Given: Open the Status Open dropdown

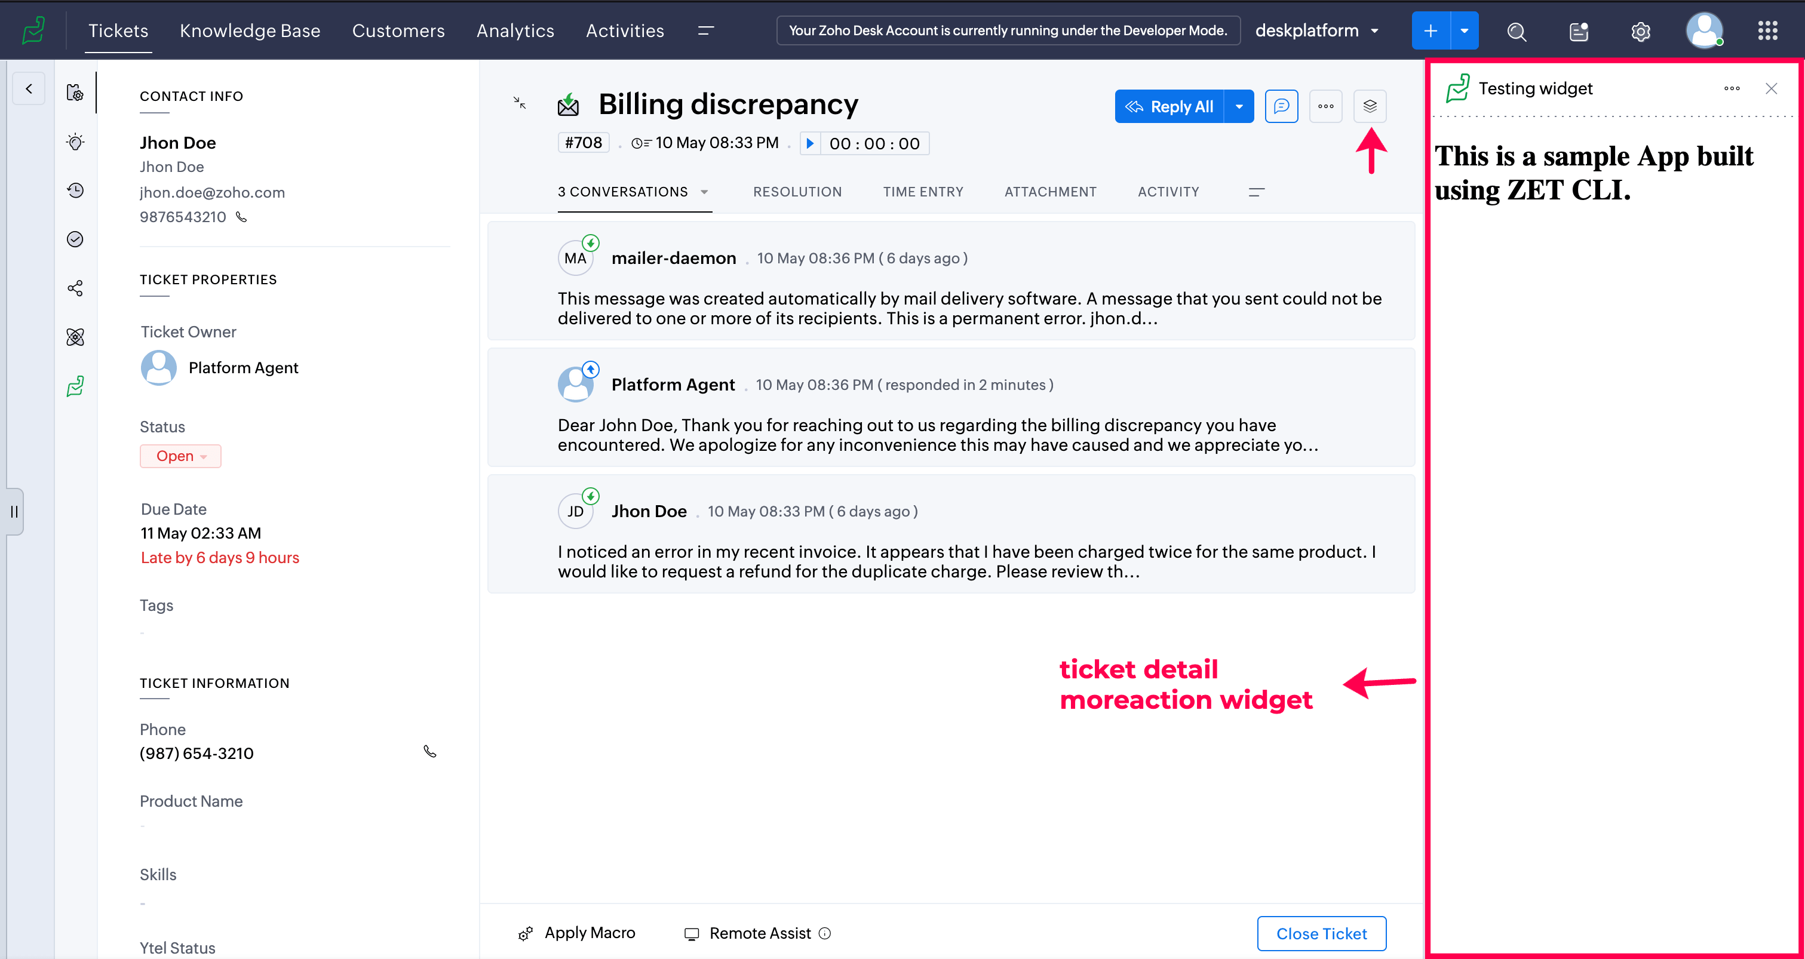Looking at the screenshot, I should point(181,456).
